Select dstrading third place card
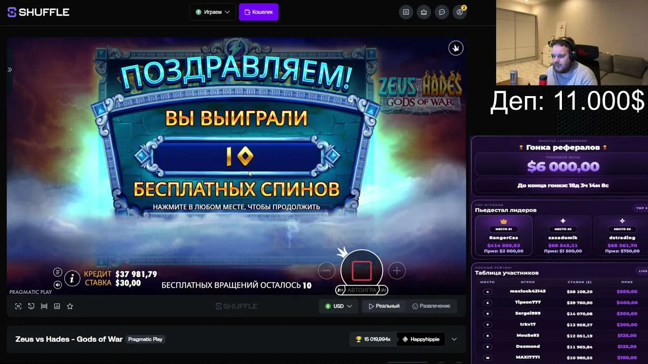Viewport: 648px width, 364px height. tap(621, 236)
